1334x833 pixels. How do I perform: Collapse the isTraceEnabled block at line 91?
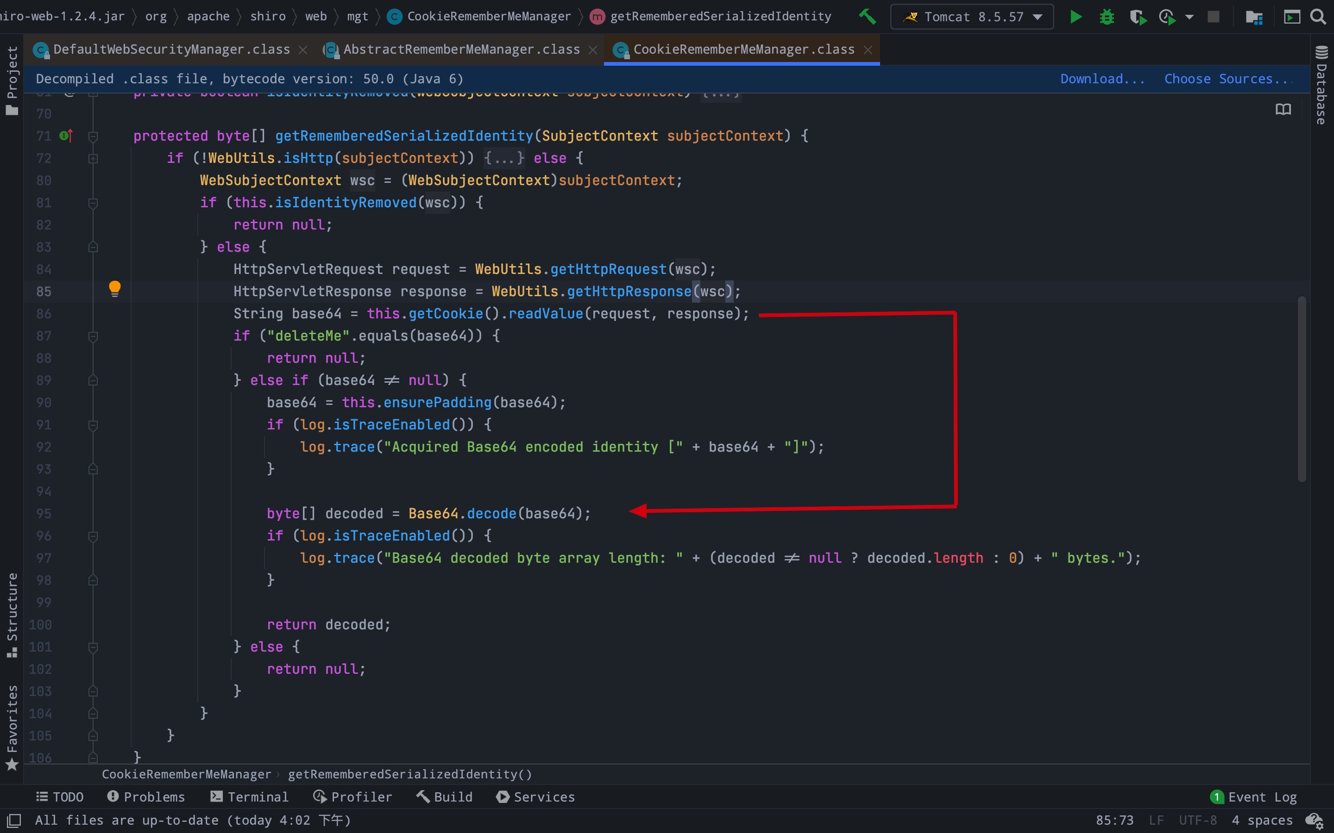tap(93, 425)
